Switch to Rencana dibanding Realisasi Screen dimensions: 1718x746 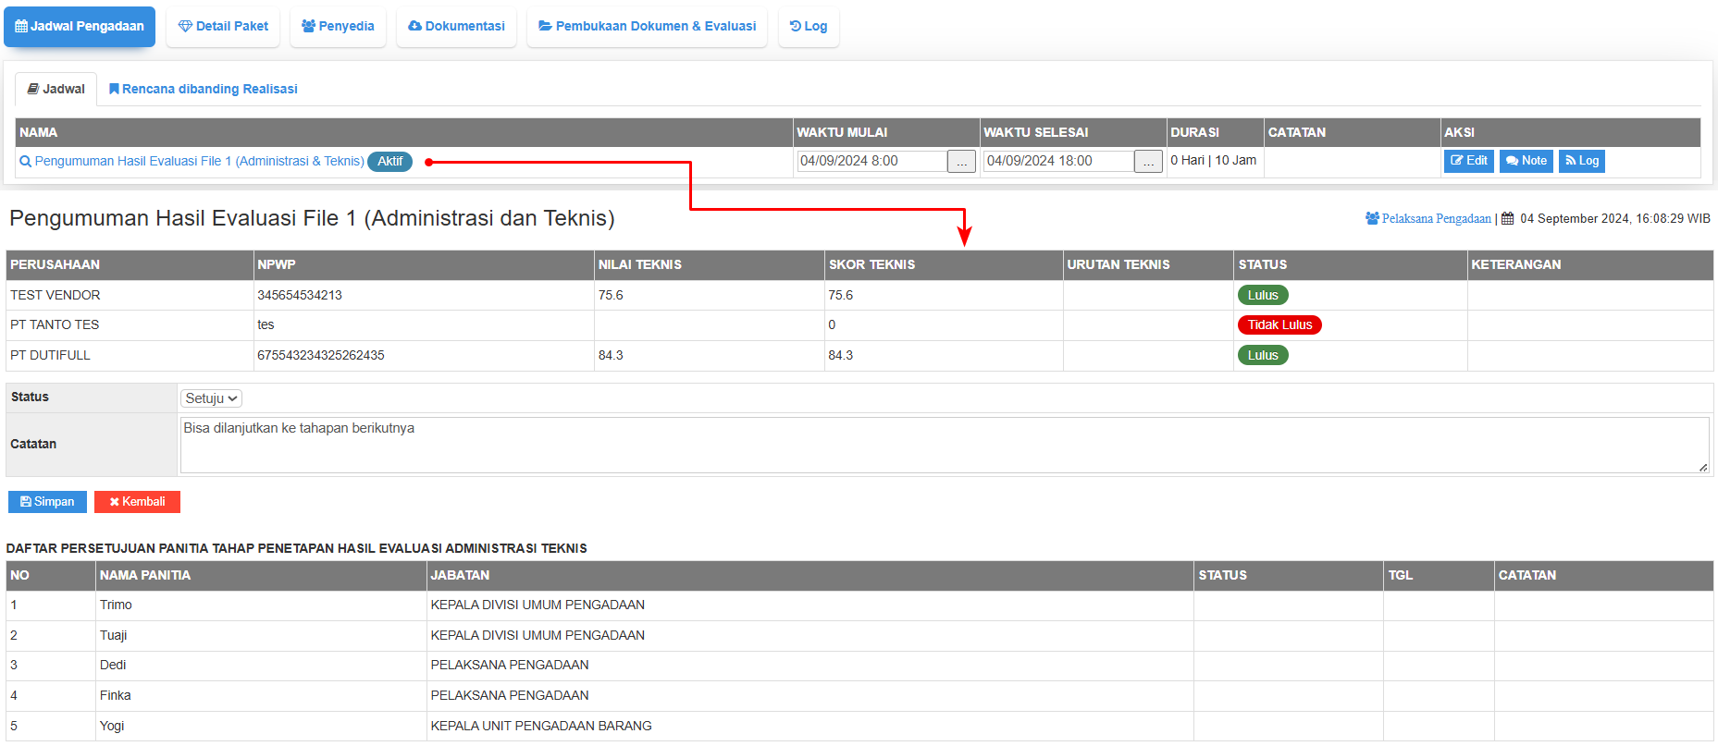pyautogui.click(x=203, y=90)
